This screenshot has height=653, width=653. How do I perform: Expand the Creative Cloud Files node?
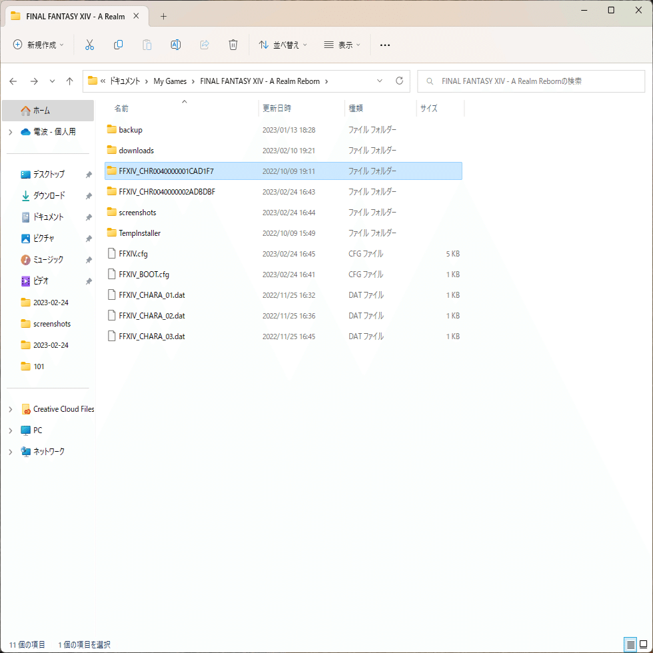coord(11,409)
